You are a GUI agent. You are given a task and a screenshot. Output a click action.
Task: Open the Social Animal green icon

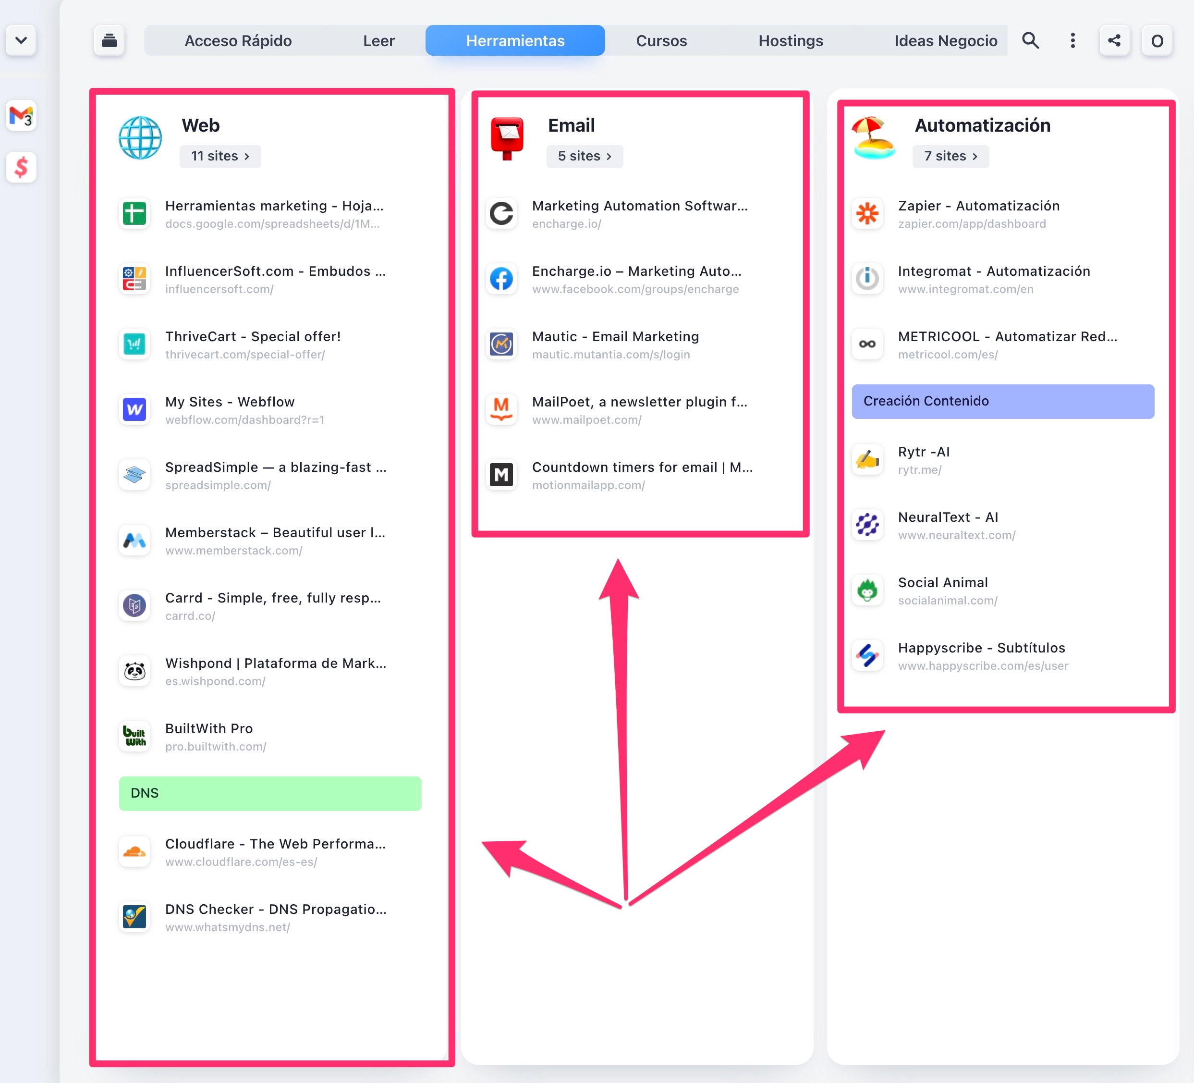867,590
